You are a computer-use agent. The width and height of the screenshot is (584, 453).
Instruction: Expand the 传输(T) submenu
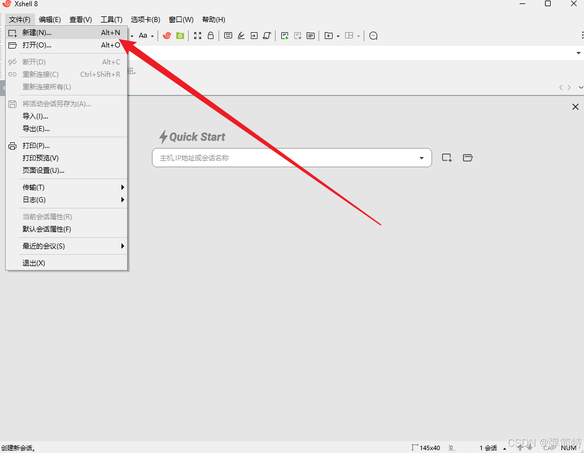[66, 188]
